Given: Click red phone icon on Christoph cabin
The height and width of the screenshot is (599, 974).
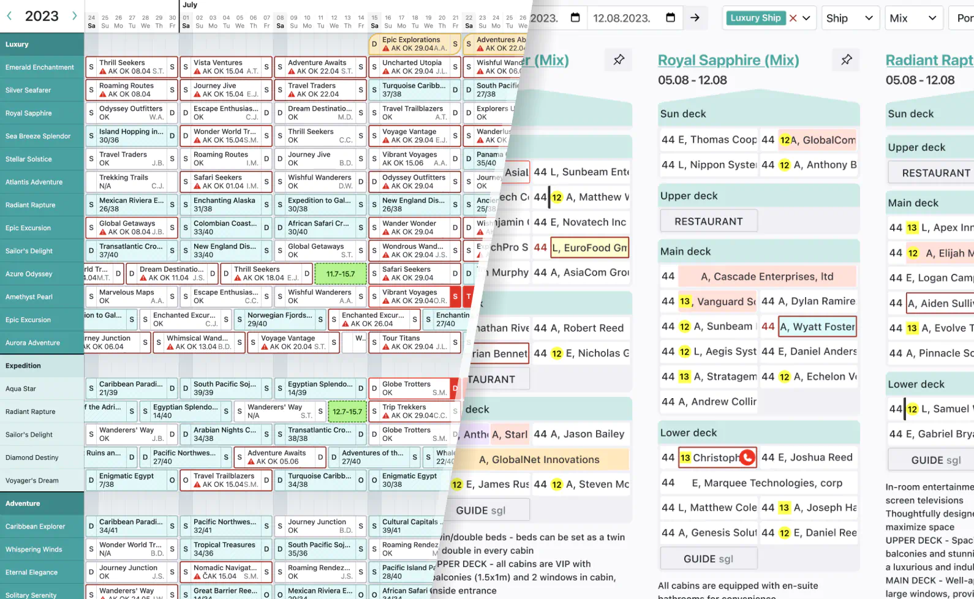Looking at the screenshot, I should click(x=747, y=458).
